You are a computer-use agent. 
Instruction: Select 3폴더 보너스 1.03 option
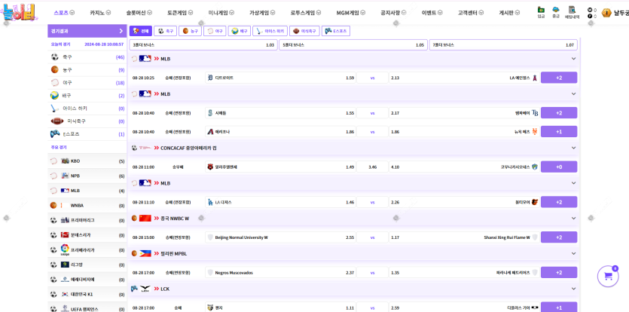[x=203, y=45]
